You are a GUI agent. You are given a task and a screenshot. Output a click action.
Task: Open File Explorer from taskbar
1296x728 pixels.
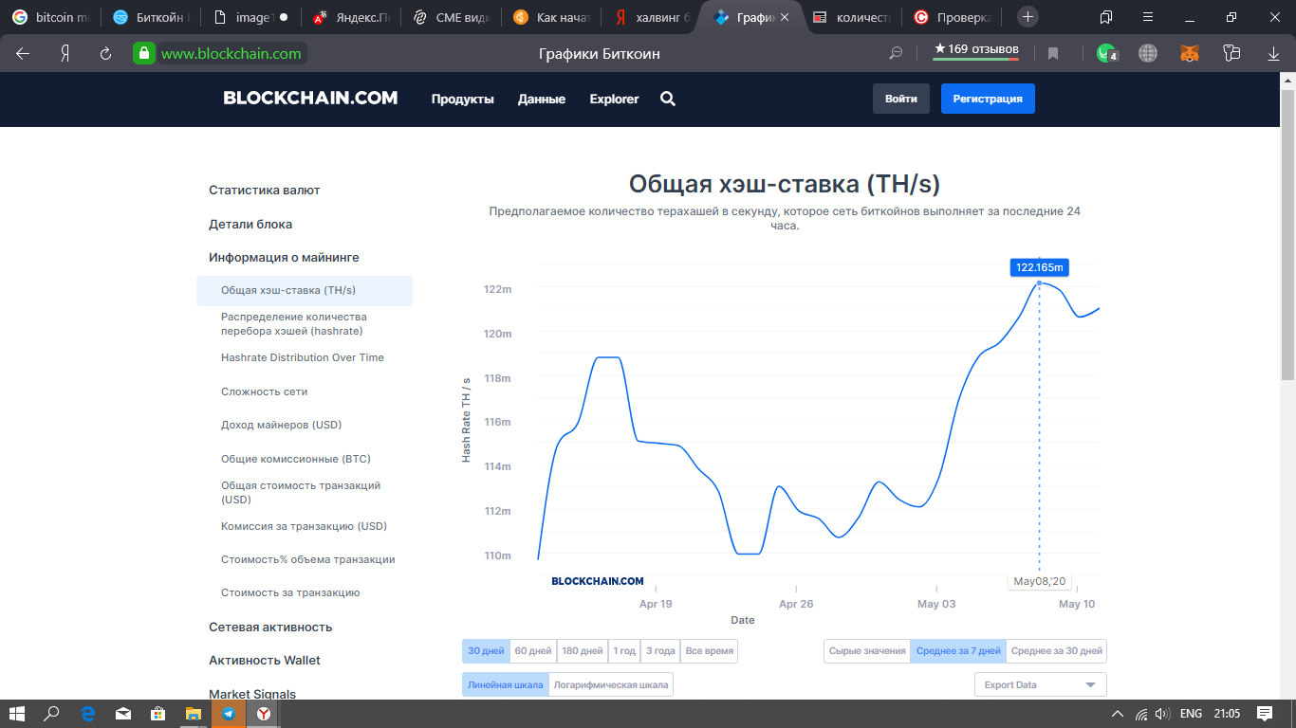click(194, 714)
